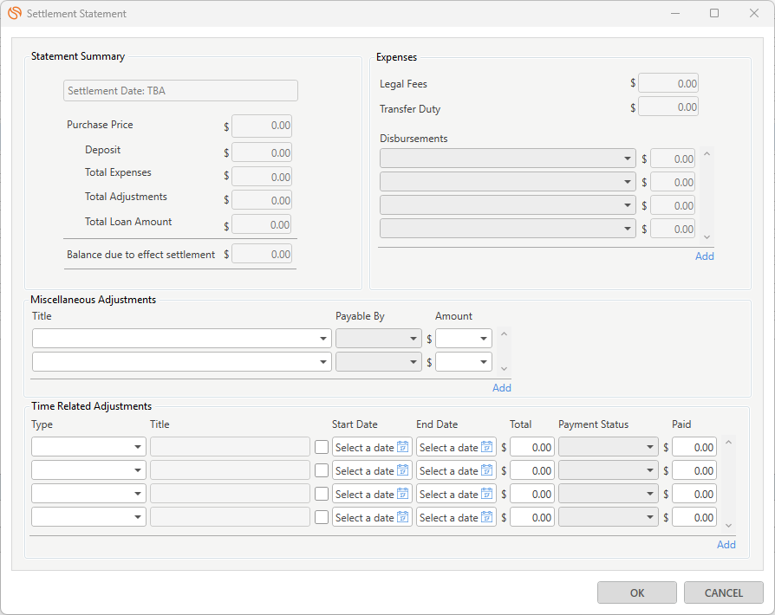
Task: Click third row Paid amount field
Action: click(x=694, y=494)
